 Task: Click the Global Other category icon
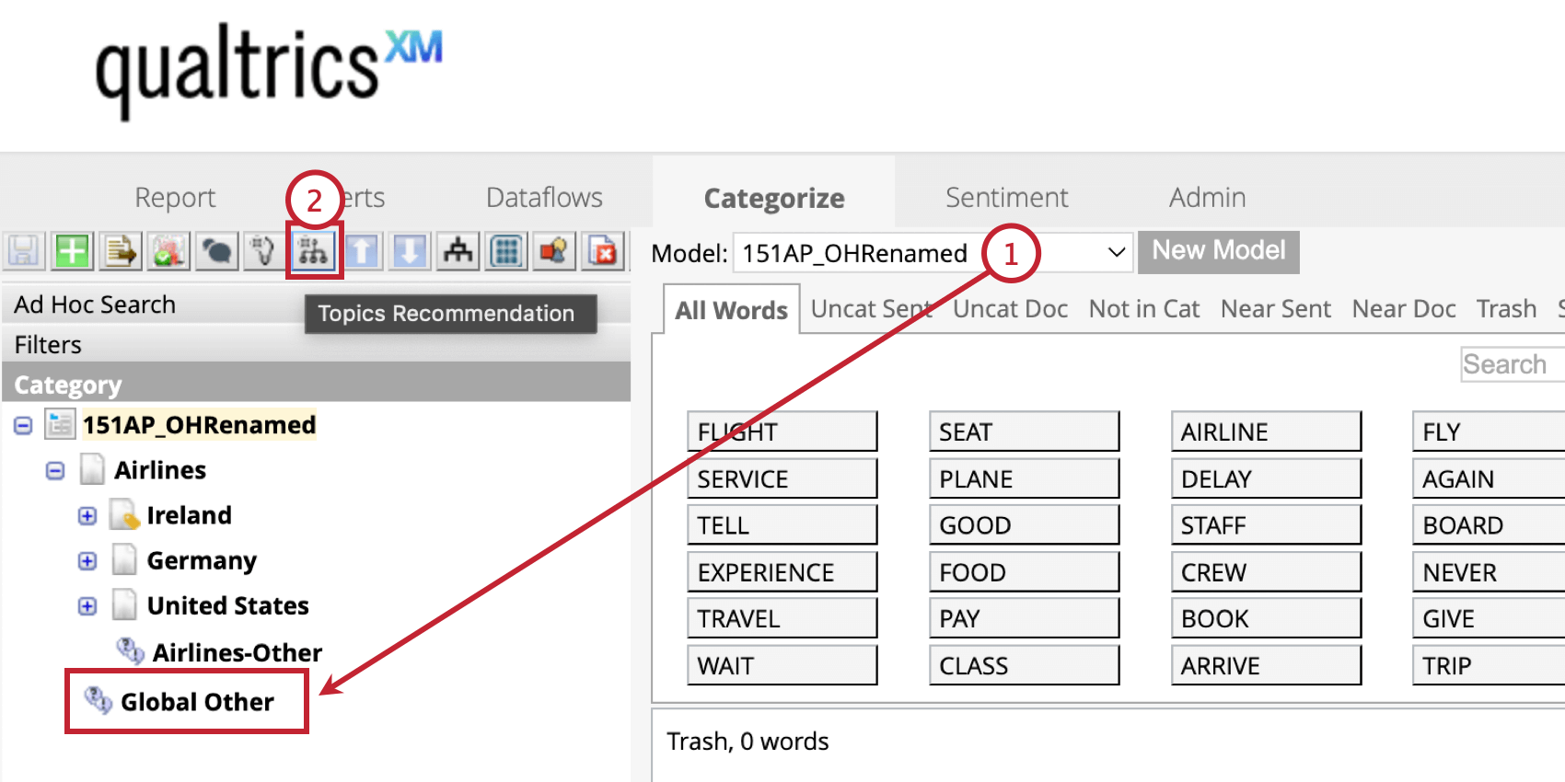[98, 701]
